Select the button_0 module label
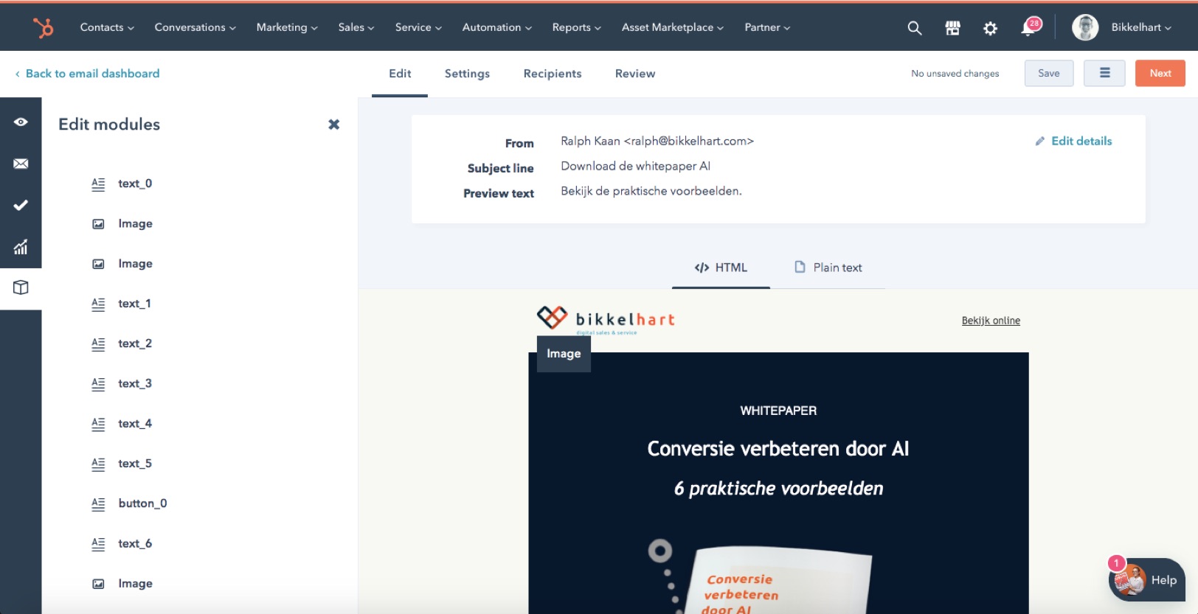The height and width of the screenshot is (614, 1198). (x=142, y=503)
